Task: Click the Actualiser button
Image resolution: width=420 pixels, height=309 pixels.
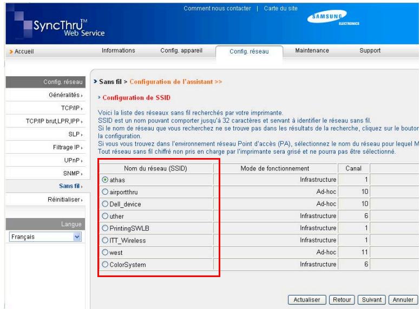Action: click(x=307, y=300)
